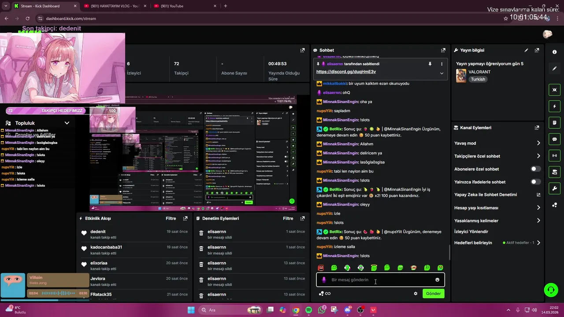The image size is (564, 317).
Task: Click kadocanbaba31 in the activity feed
Action: (x=106, y=247)
